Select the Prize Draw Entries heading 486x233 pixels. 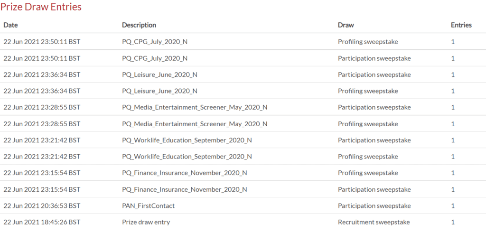[x=41, y=7]
